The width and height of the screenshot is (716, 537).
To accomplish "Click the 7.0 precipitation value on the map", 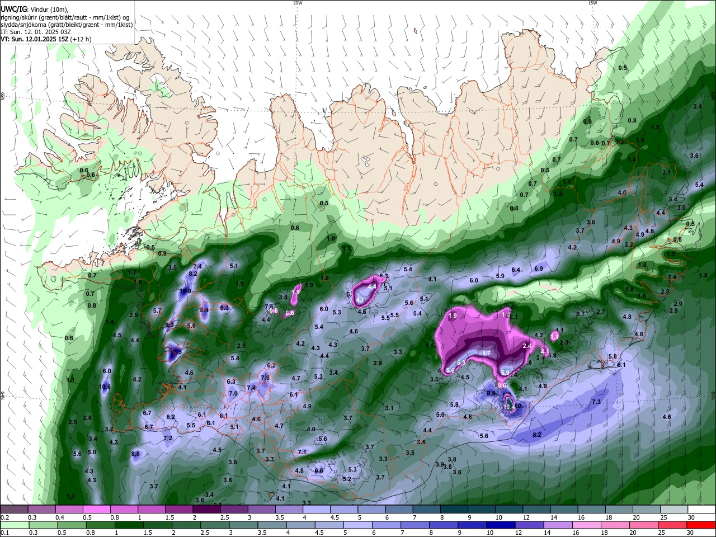I will point(233,393).
